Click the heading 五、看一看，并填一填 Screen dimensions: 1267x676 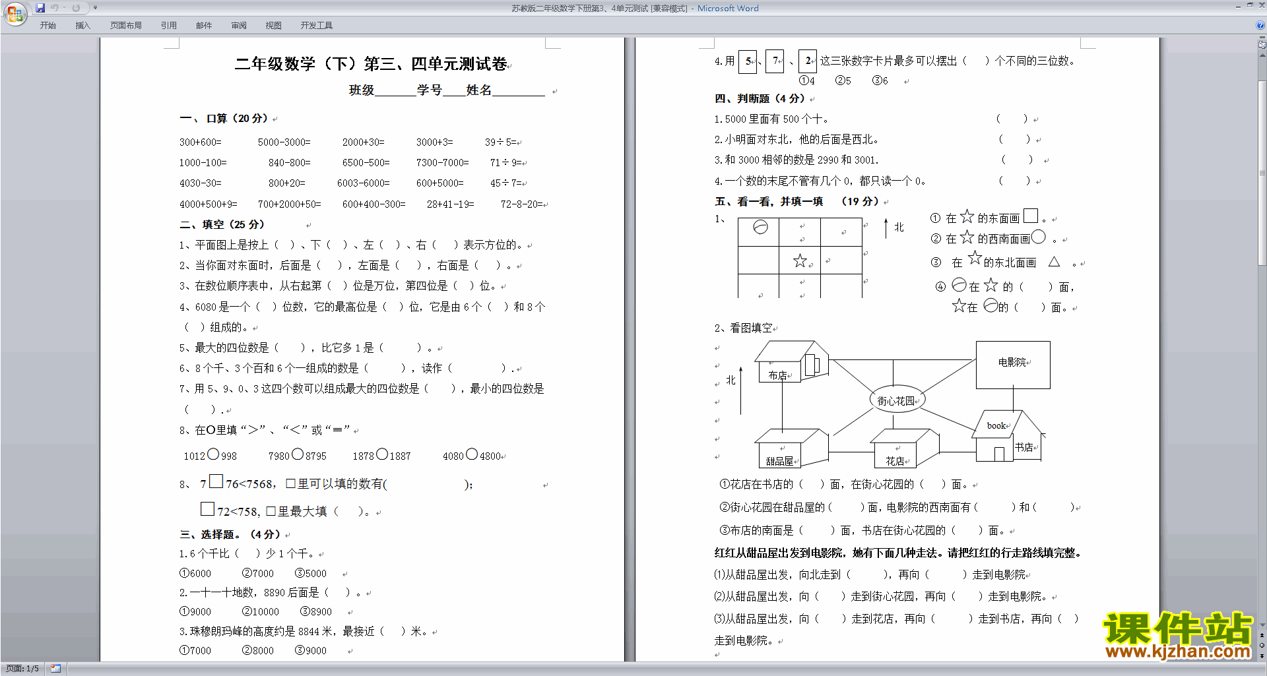pos(769,202)
